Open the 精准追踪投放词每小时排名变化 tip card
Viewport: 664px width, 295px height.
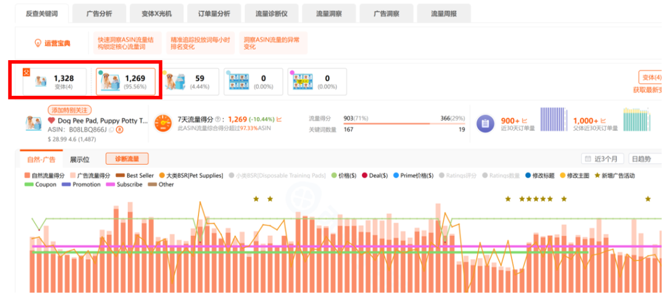click(200, 43)
